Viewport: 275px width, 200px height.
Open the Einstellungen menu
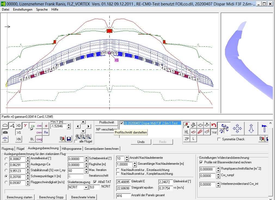(x=23, y=9)
